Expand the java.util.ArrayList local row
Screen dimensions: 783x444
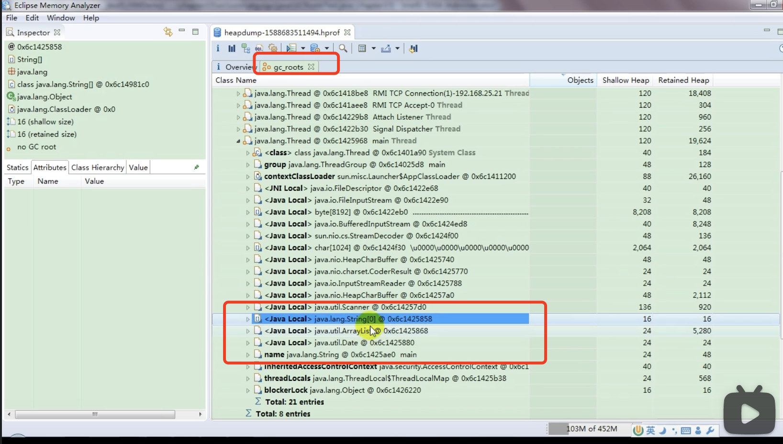(x=248, y=331)
